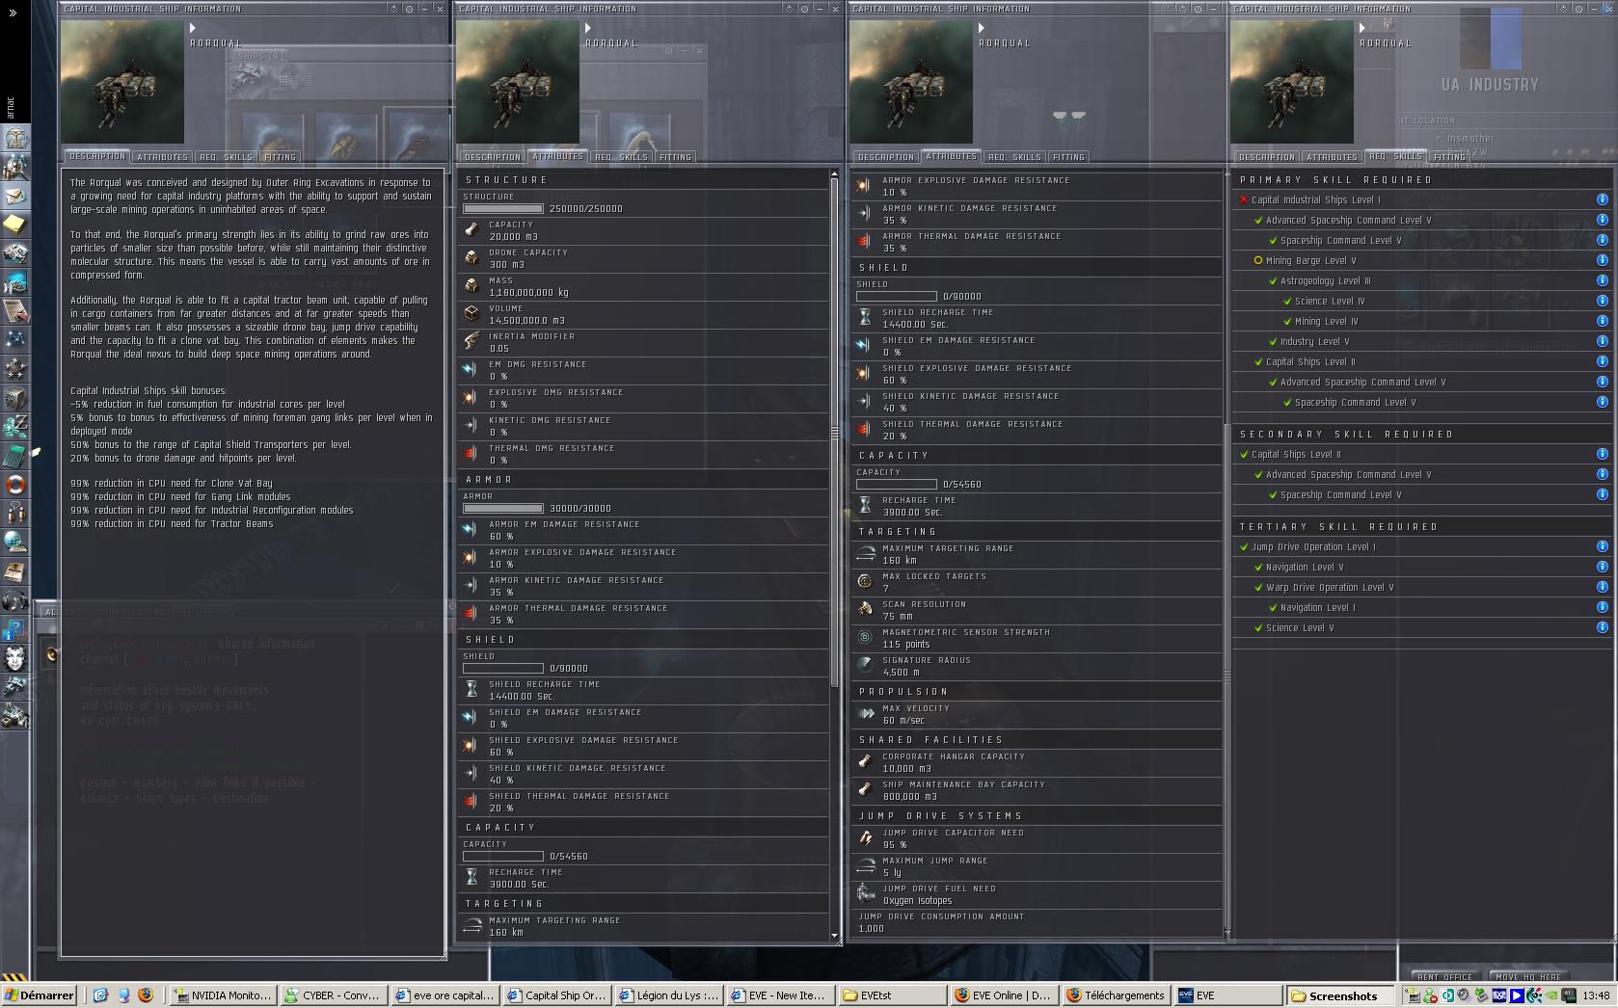Image resolution: width=1618 pixels, height=1008 pixels.
Task: Click the Armor 30000/30000 gauge bar
Action: click(503, 508)
